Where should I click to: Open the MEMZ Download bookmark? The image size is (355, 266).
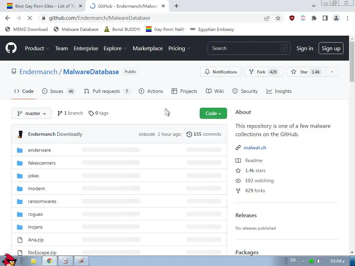[x=26, y=29]
